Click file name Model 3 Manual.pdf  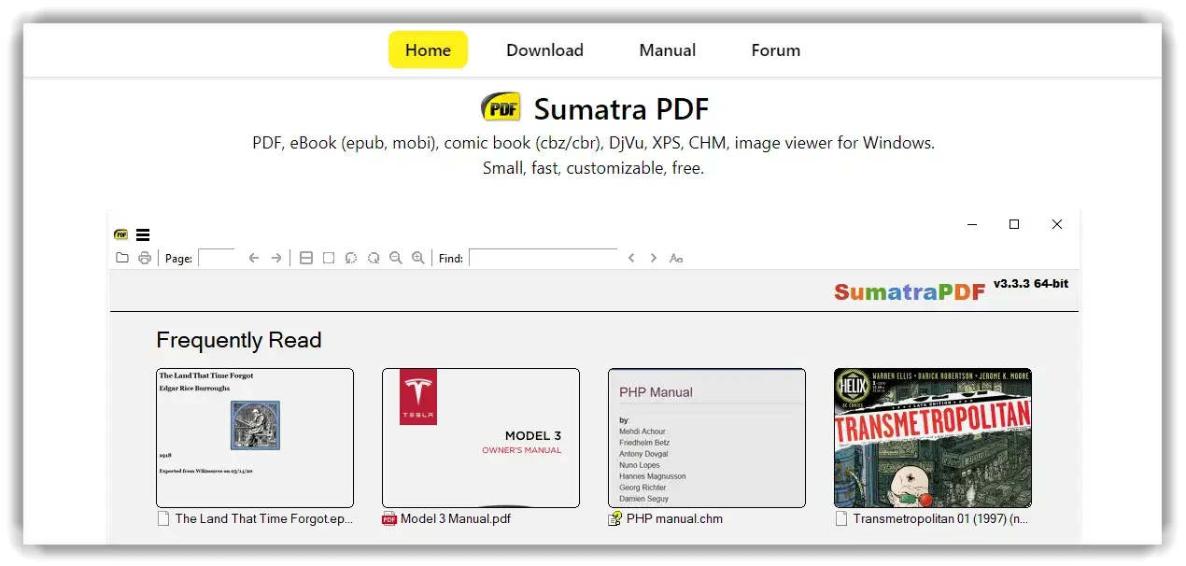pos(456,519)
